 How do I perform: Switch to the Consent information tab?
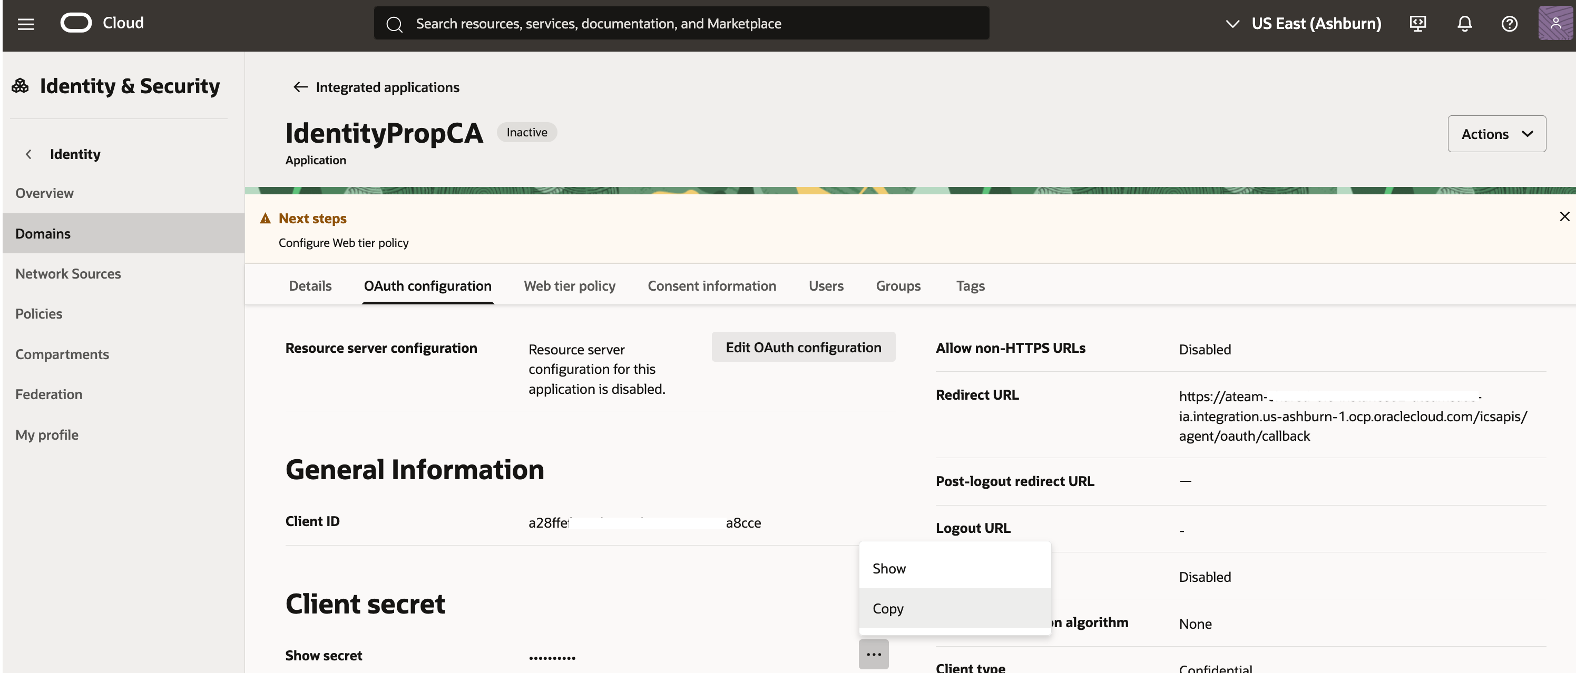pos(711,285)
